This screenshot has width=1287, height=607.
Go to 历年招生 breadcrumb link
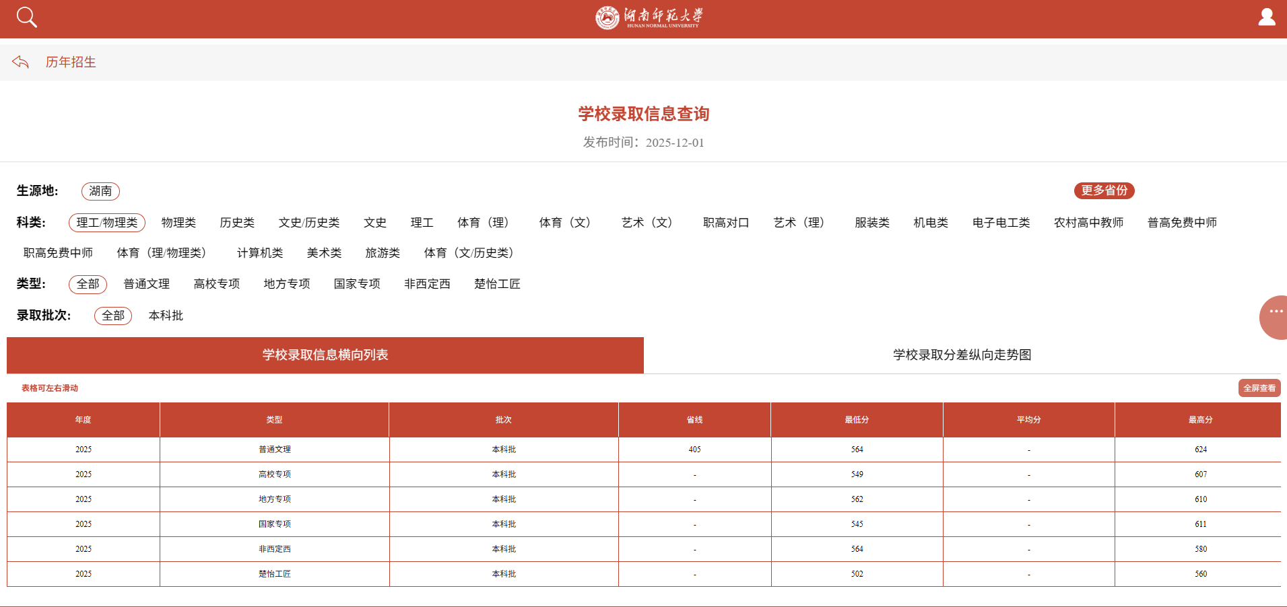coord(71,62)
